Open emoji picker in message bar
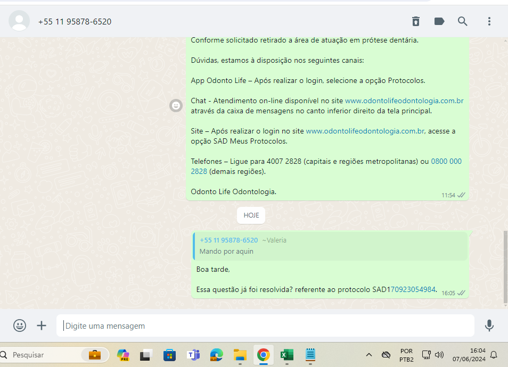The width and height of the screenshot is (508, 367). (20, 326)
